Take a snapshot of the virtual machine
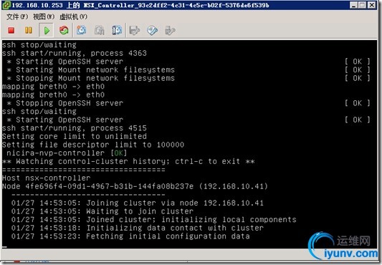Viewport: 382px width, 265px height. [82, 31]
